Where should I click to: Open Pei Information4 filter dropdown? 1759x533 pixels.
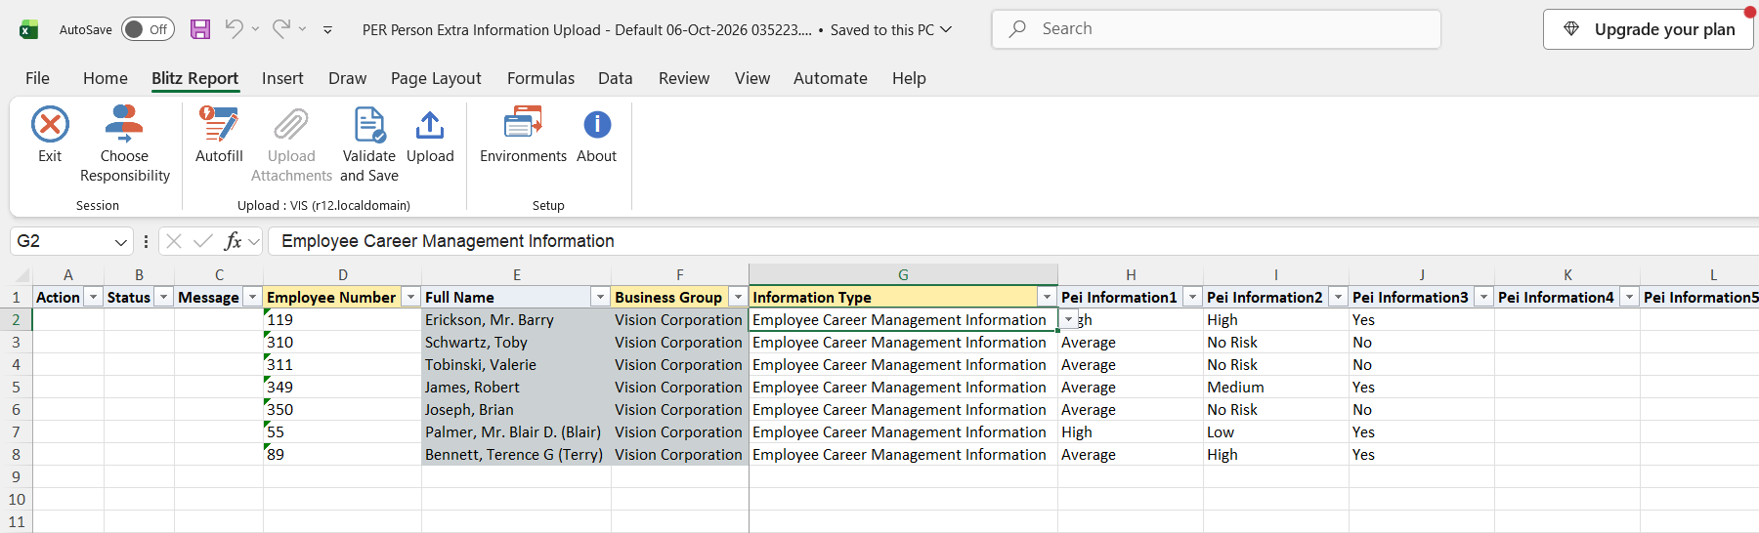click(1629, 297)
